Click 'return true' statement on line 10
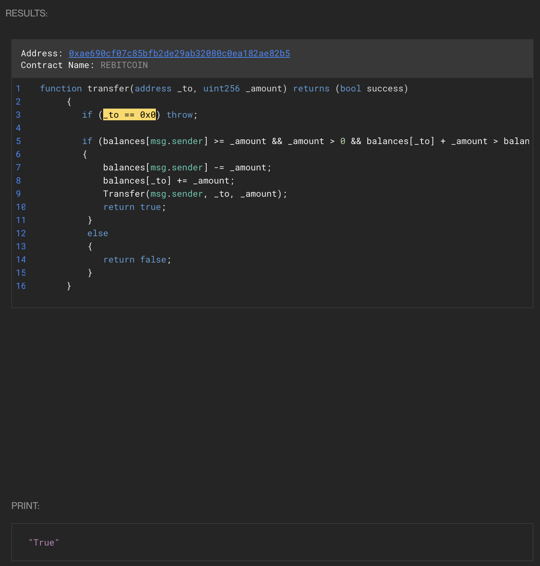The height and width of the screenshot is (566, 540). [134, 207]
